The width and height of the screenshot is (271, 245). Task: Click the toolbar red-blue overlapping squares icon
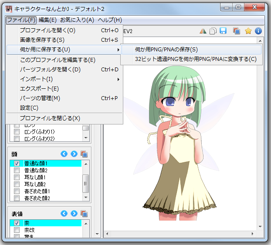click(x=237, y=31)
